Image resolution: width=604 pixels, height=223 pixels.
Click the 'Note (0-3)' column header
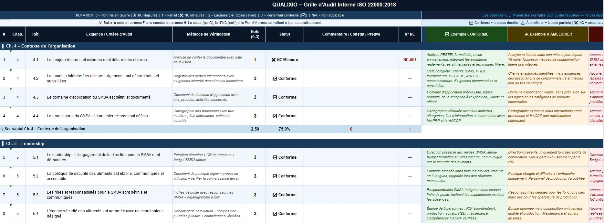pyautogui.click(x=255, y=34)
